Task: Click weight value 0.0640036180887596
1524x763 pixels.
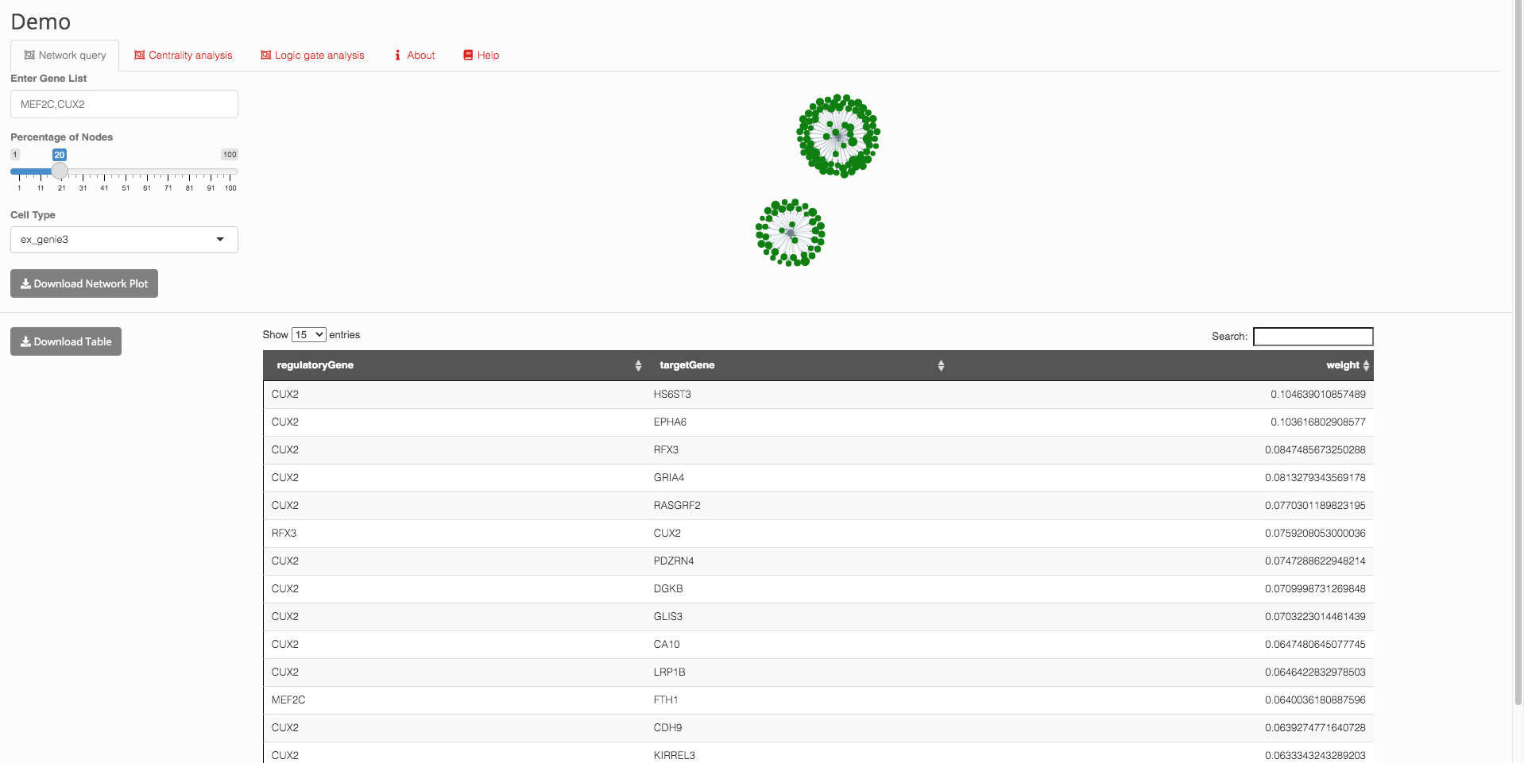Action: point(1315,700)
